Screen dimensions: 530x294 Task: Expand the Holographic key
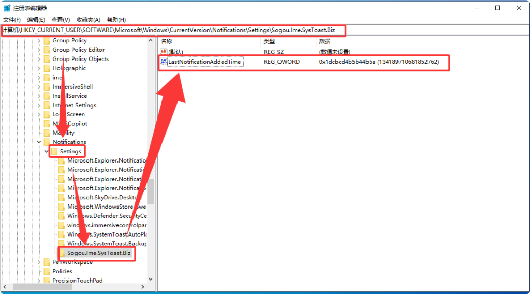click(39, 68)
